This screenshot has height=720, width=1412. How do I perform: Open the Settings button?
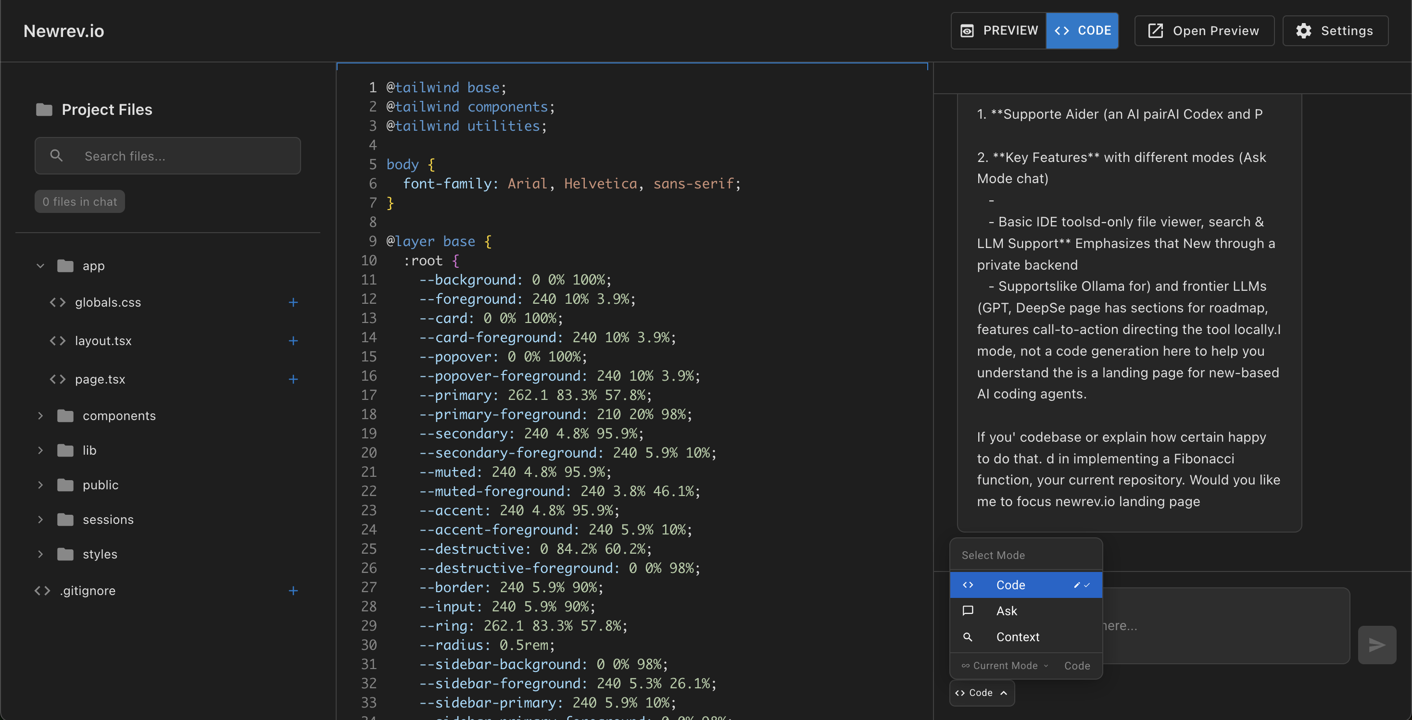pyautogui.click(x=1335, y=31)
